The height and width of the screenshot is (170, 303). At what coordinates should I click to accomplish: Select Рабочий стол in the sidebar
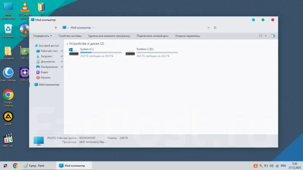point(47,51)
